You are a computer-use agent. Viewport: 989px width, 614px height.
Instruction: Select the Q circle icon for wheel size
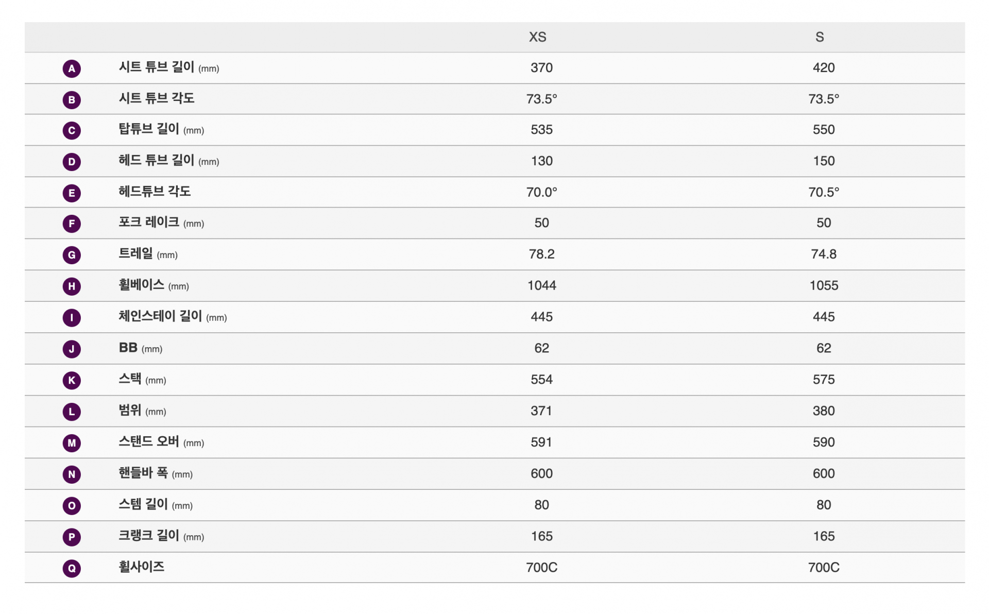coord(72,568)
